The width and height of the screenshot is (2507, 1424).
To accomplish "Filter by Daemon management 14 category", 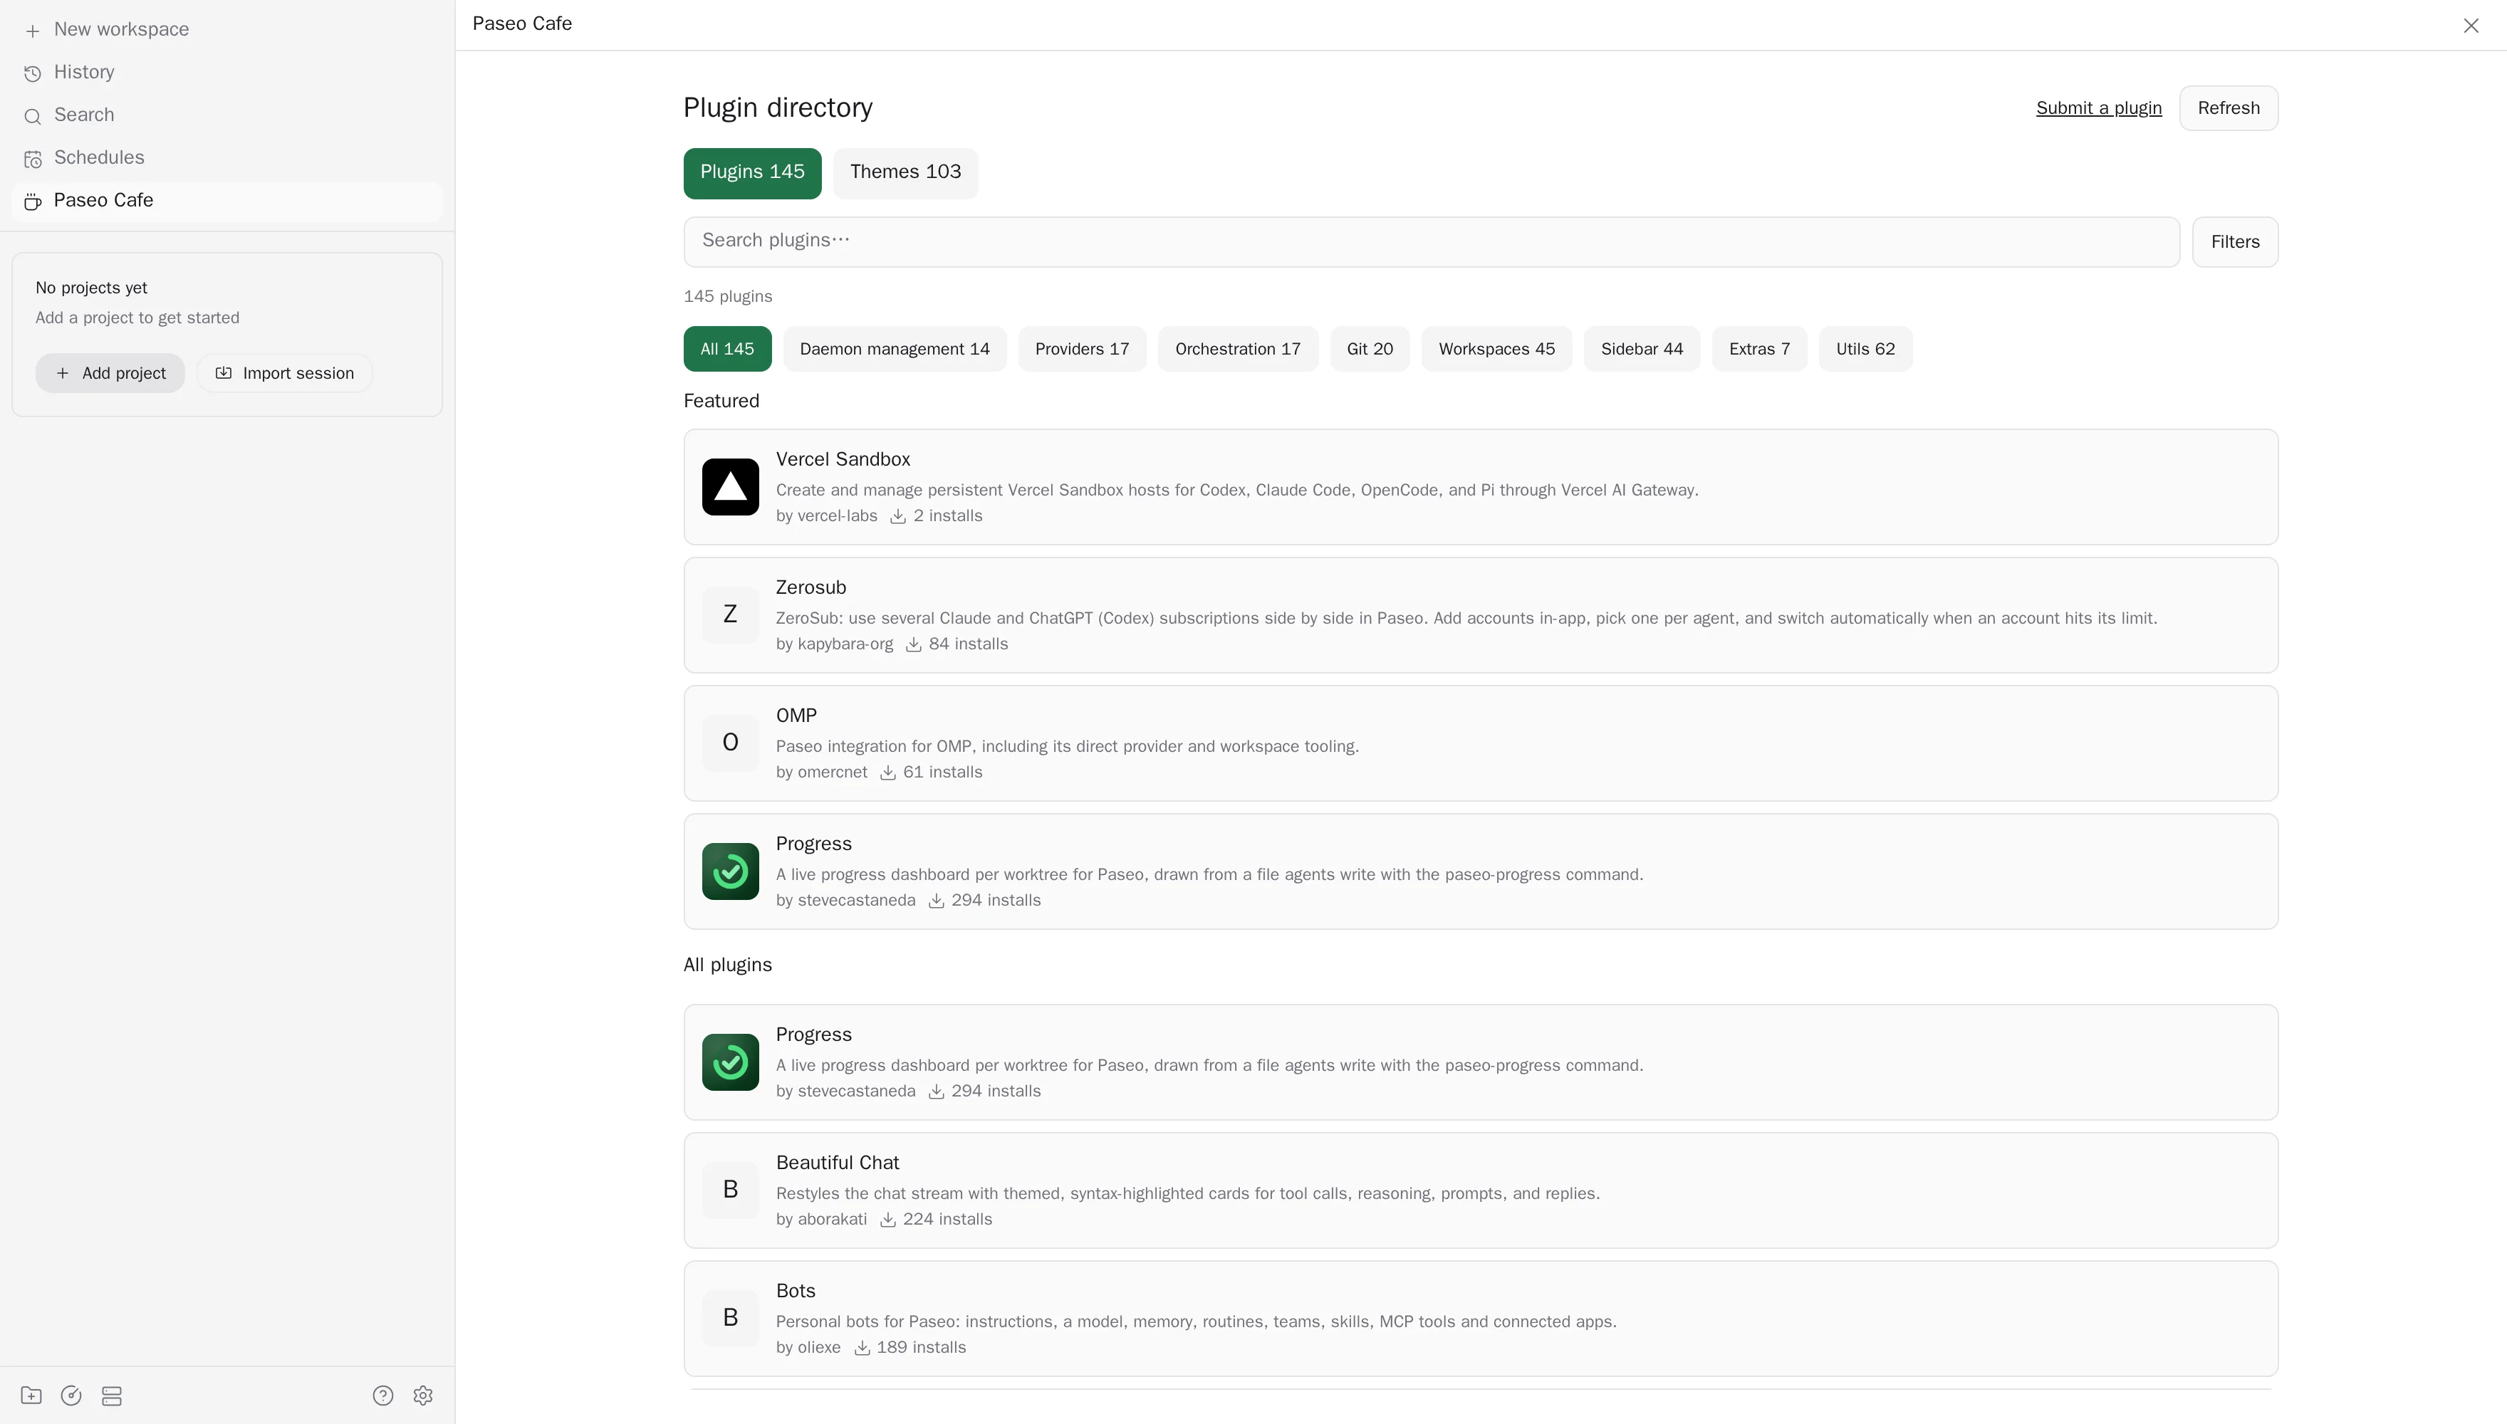I will coord(894,349).
